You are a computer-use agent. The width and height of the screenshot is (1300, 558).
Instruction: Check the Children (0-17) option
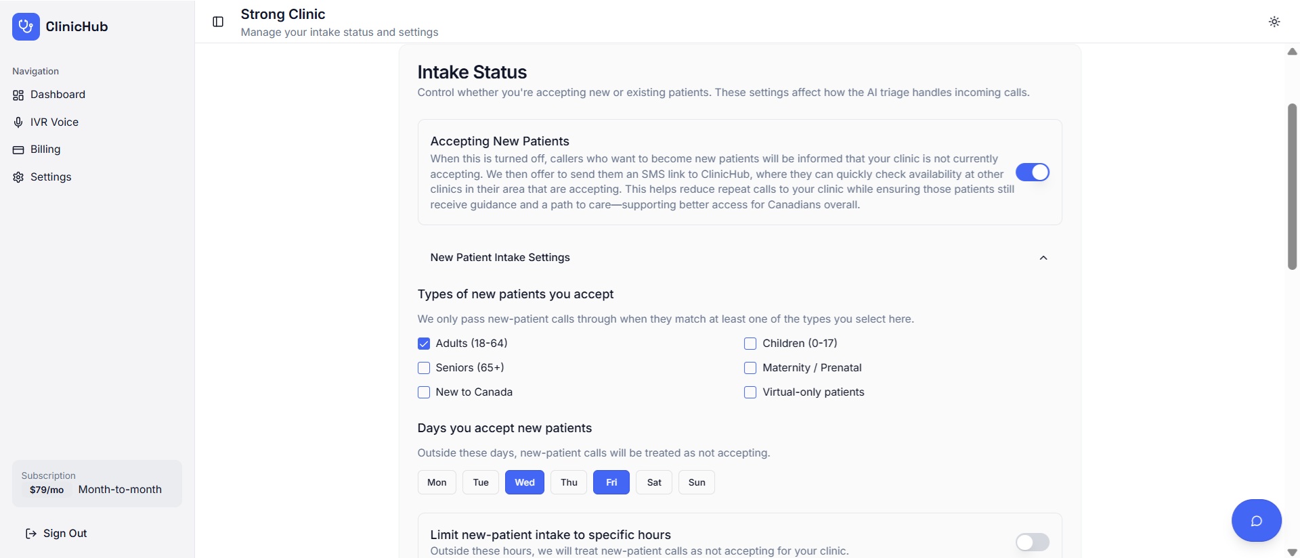750,344
